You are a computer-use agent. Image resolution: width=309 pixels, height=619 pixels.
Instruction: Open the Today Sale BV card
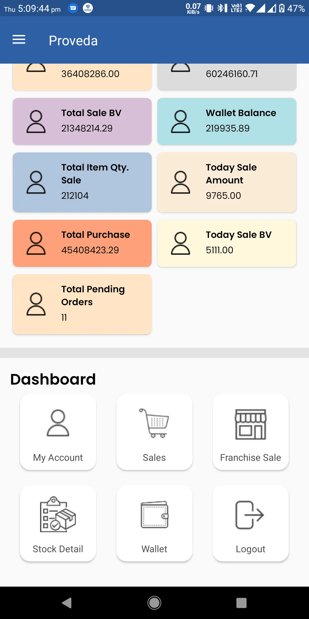click(227, 243)
